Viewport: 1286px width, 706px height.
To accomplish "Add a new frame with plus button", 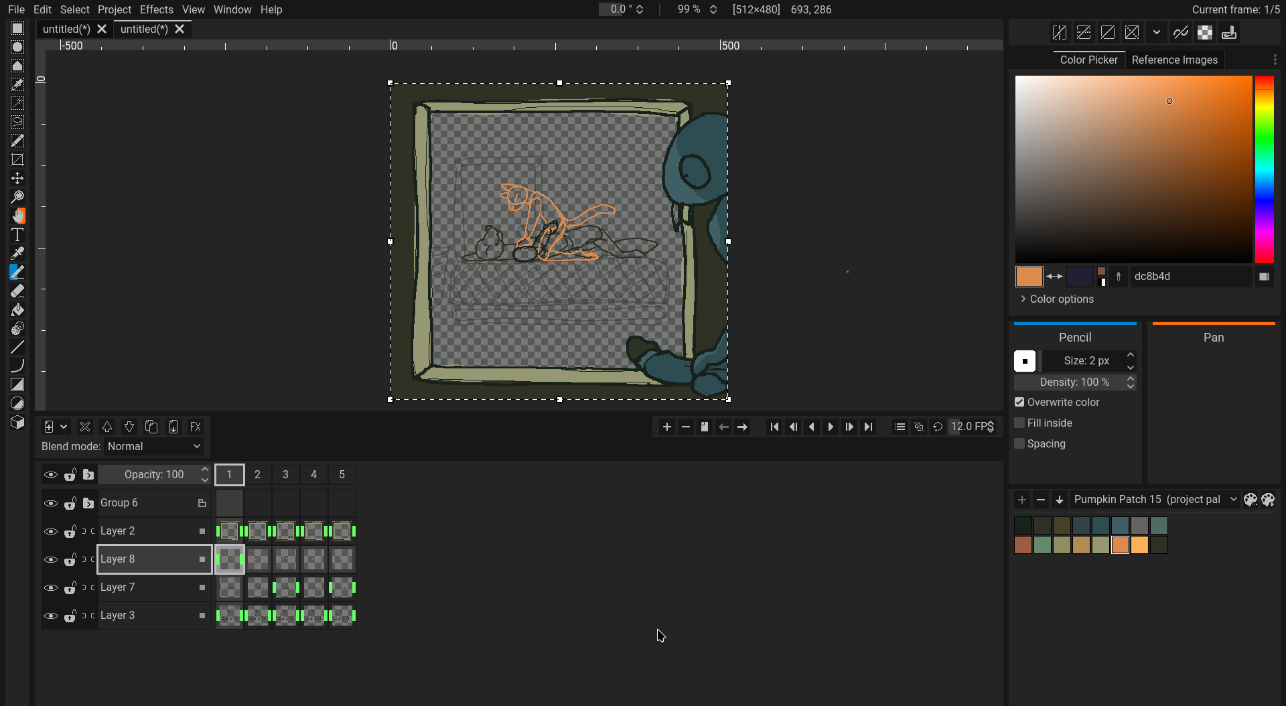I will pyautogui.click(x=666, y=427).
